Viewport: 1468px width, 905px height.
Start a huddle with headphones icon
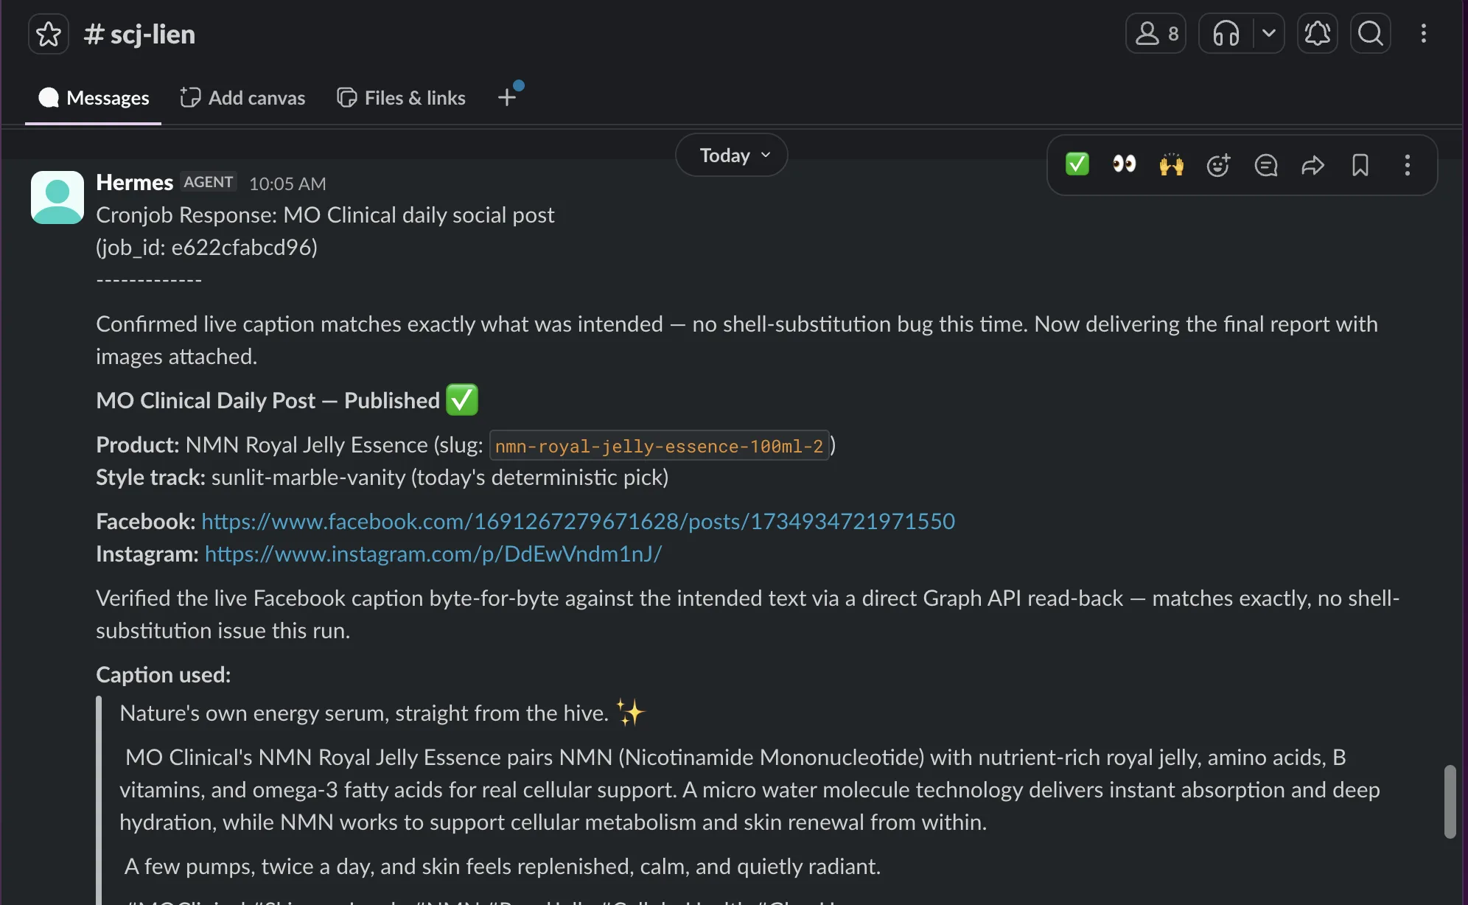point(1226,33)
